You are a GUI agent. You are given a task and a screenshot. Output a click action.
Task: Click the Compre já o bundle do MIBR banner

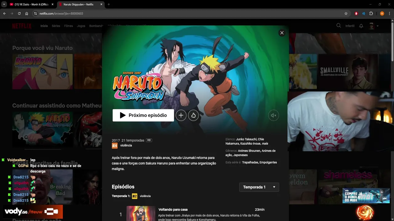366,196
